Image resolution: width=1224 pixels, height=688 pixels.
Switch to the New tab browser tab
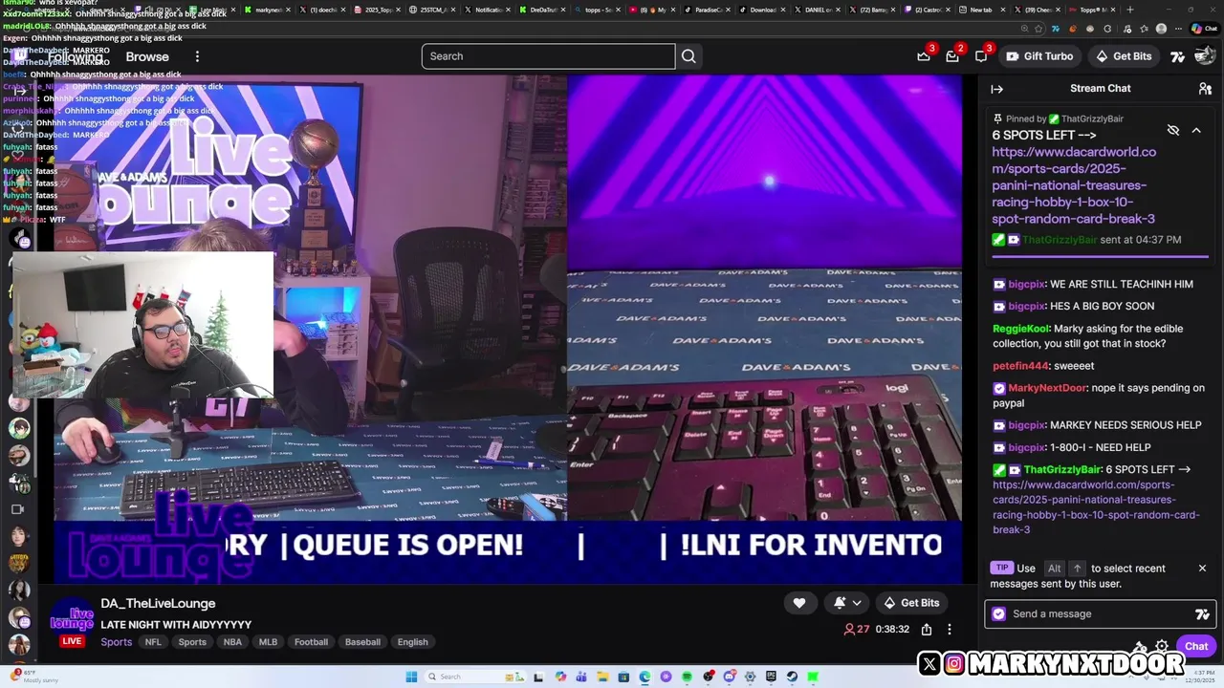pos(980,10)
